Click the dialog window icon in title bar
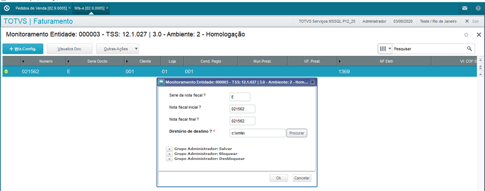Screen dimensions: 485x191 [x=161, y=82]
